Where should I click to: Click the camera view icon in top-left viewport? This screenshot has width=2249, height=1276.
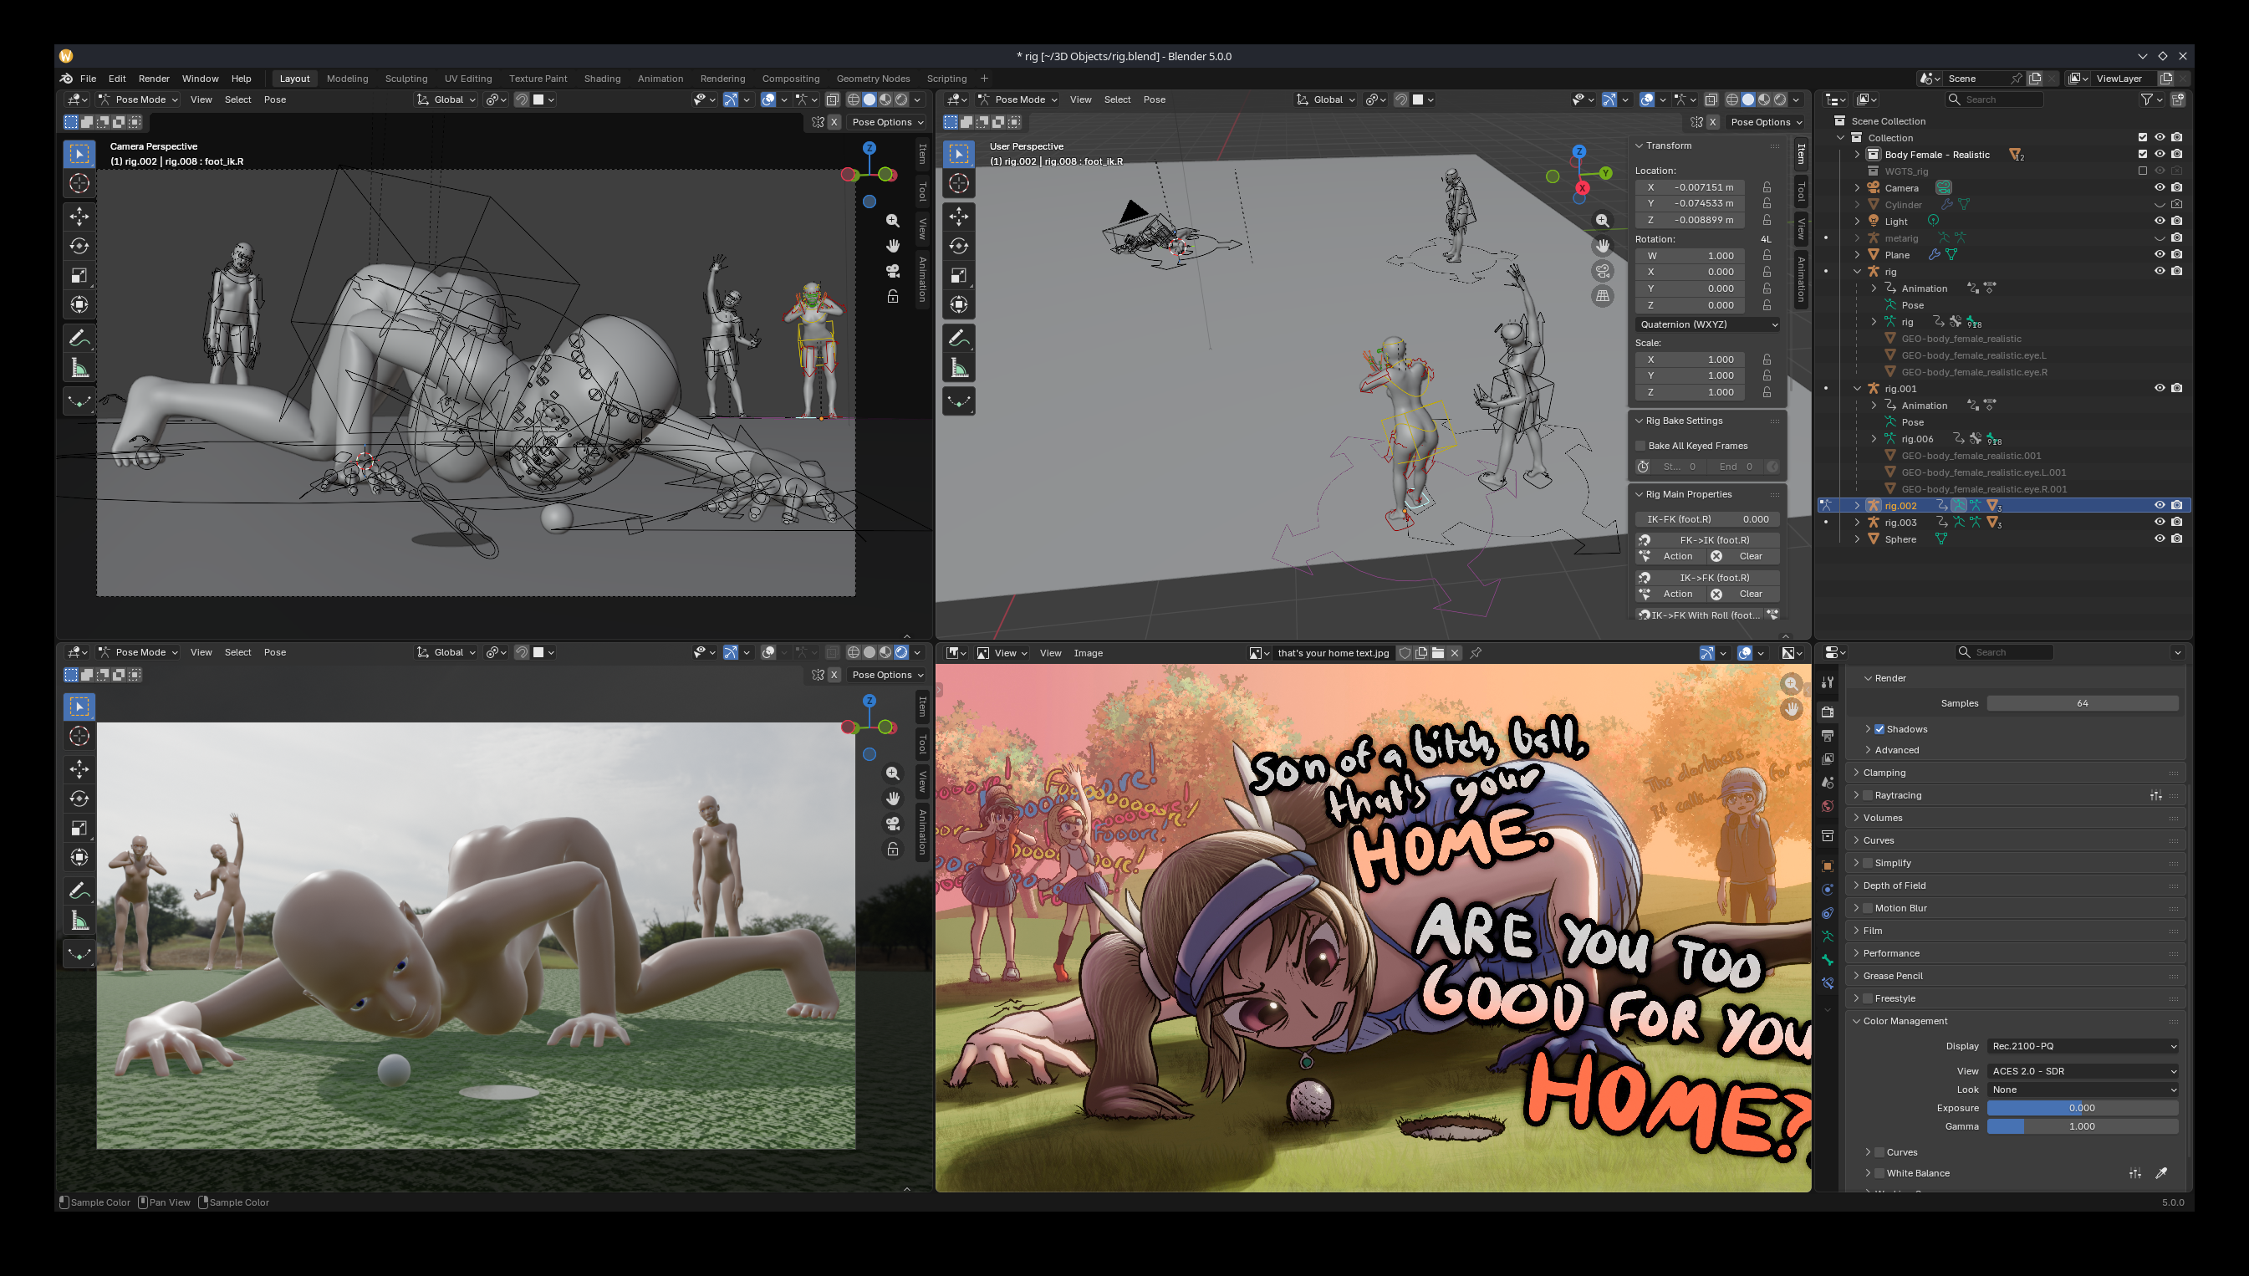pos(892,271)
